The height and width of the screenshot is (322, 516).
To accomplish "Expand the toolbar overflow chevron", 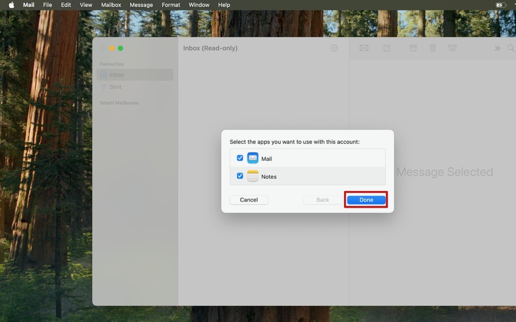I will click(x=498, y=48).
